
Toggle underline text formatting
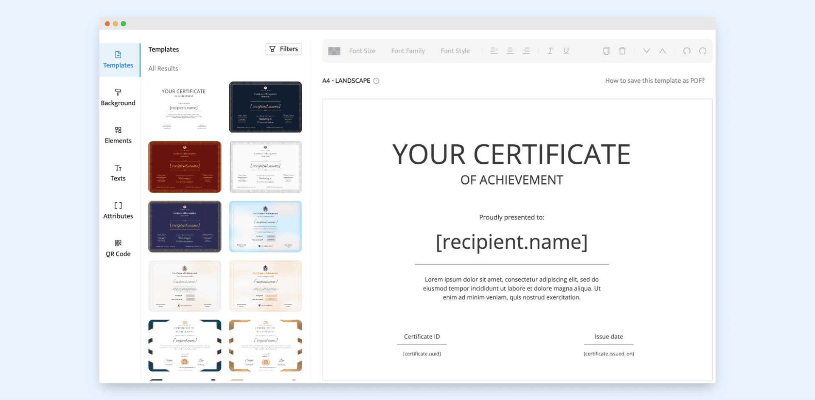pyautogui.click(x=566, y=51)
